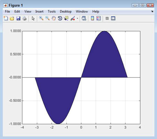
Task: Click the x-axis tick label 4
Action: click(140, 127)
